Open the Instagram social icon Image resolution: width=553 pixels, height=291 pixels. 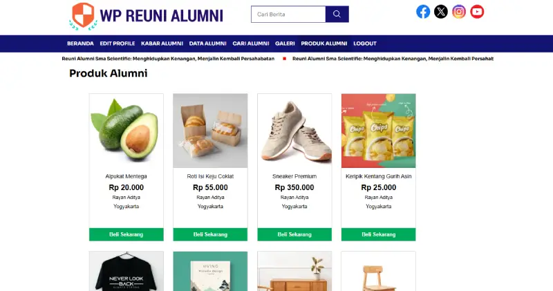pos(459,12)
